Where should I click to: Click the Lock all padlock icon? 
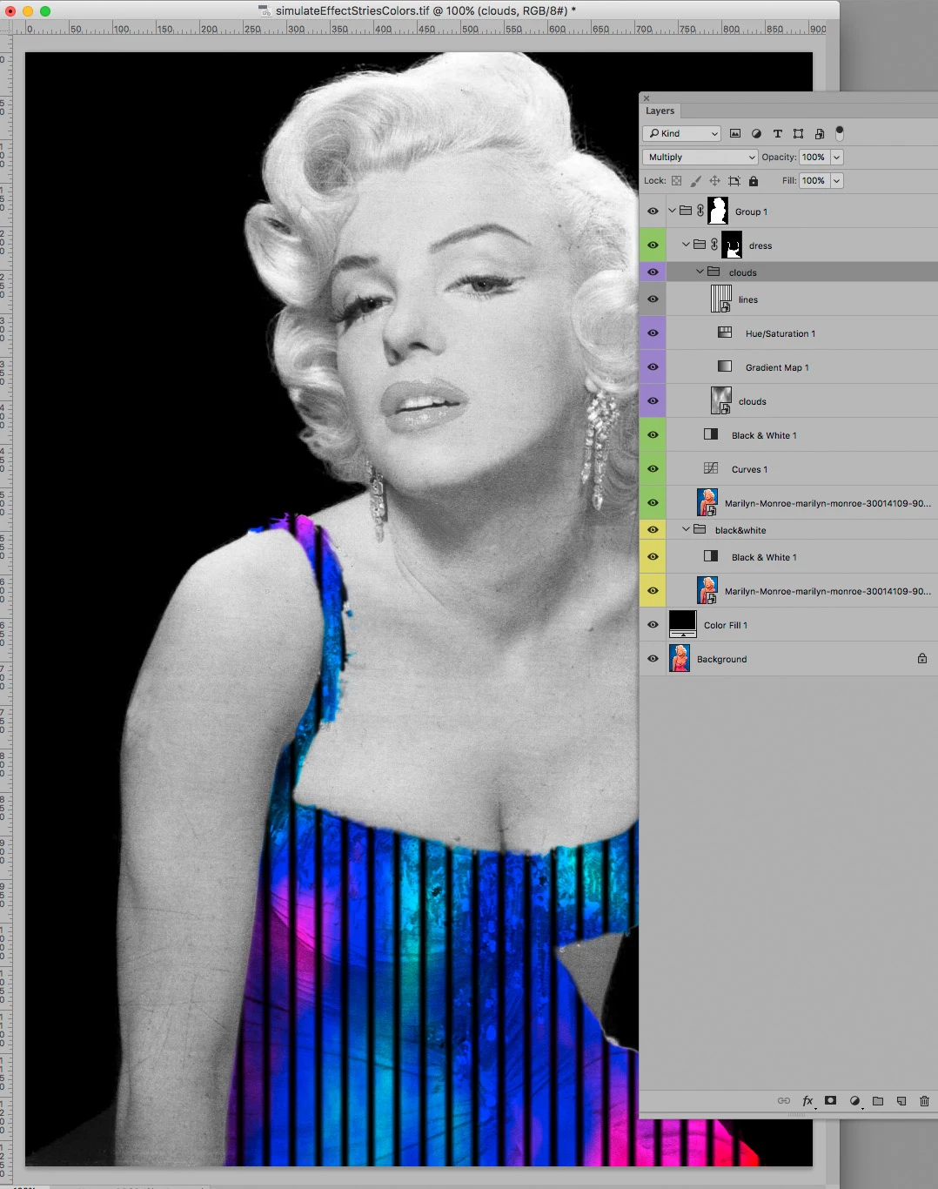click(x=754, y=181)
